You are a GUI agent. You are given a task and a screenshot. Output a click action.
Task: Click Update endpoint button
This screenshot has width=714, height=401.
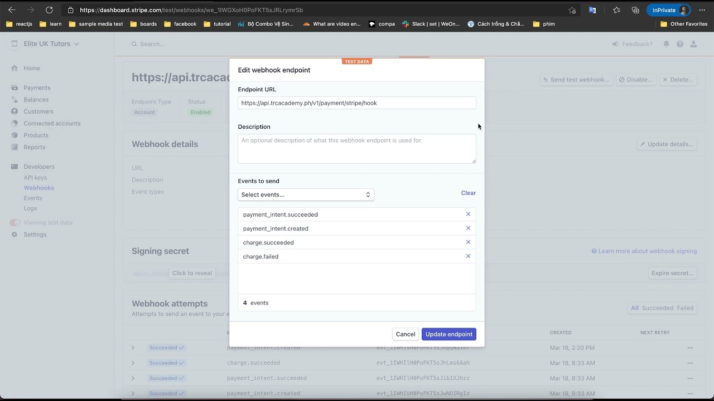pos(449,334)
